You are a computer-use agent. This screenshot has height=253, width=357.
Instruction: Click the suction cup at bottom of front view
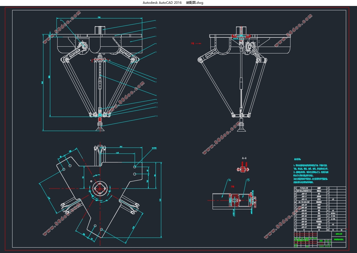point(100,127)
